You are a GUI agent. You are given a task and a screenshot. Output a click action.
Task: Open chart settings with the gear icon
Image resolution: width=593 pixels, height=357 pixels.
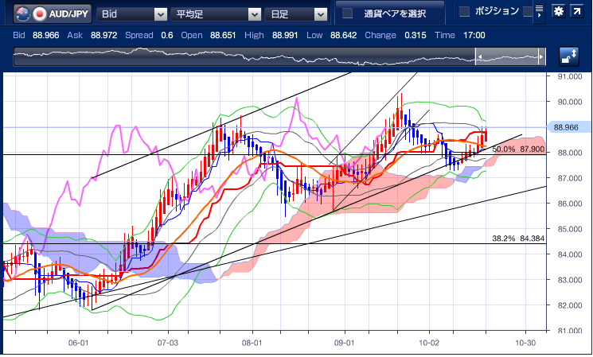pos(559,12)
